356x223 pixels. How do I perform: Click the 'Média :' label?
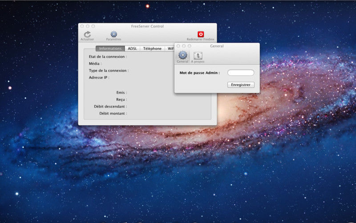point(95,63)
